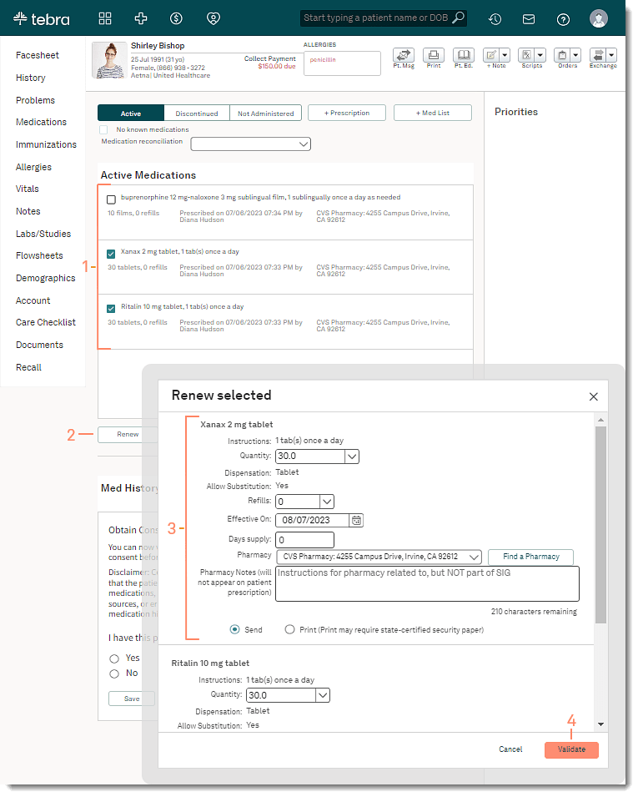Click Shirley Bishop's patient photo
Image resolution: width=638 pixels, height=797 pixels.
click(109, 60)
